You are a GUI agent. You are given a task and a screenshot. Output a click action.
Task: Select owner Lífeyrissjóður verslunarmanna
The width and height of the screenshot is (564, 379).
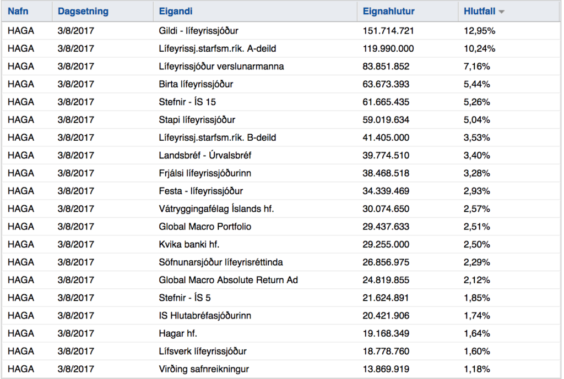click(221, 67)
